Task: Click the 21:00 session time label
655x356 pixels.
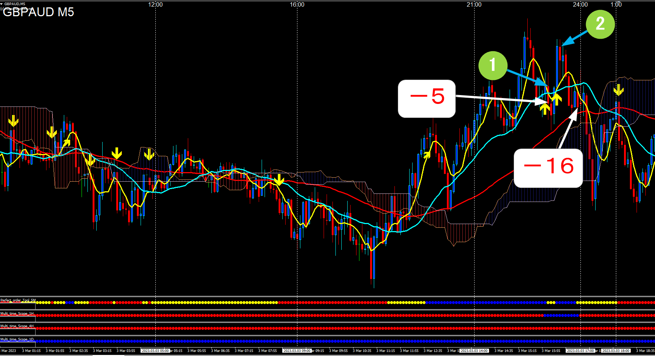Action: pyautogui.click(x=474, y=4)
